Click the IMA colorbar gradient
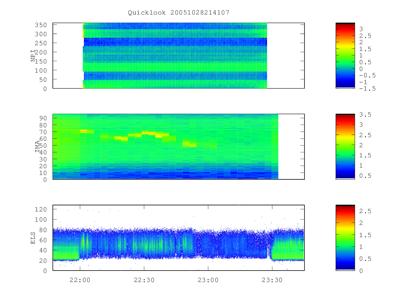406x304 pixels. 345,147
